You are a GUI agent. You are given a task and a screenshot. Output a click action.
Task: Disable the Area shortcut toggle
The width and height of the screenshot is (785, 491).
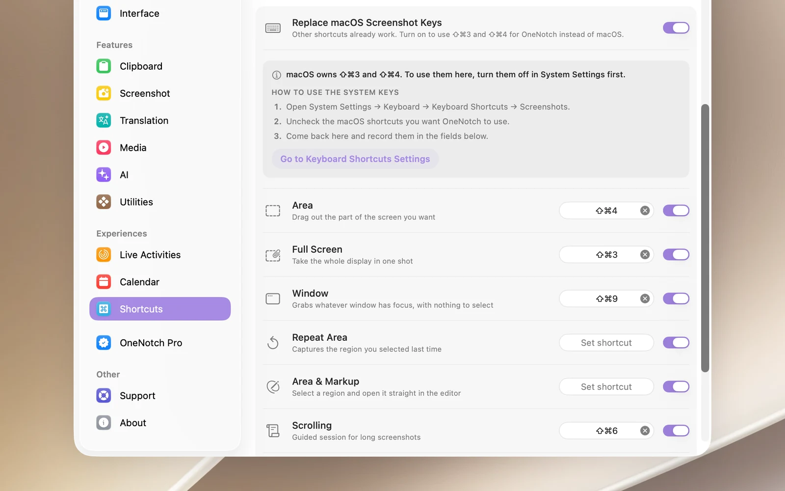676,211
